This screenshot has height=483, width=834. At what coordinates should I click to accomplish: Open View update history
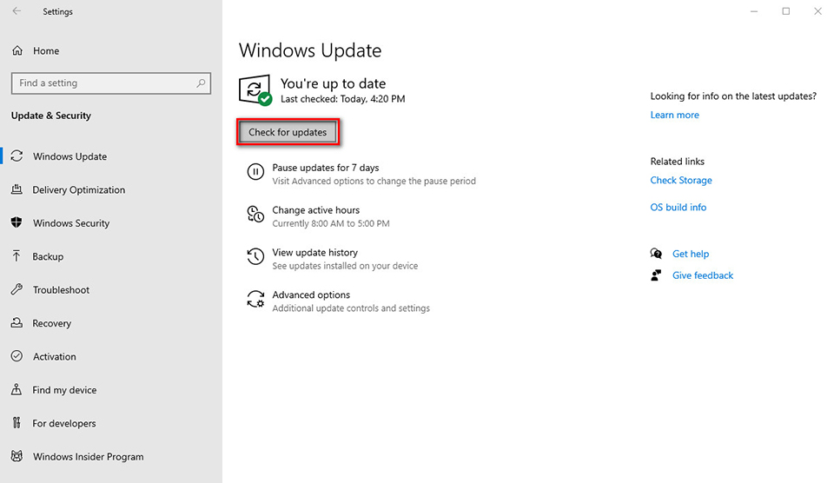click(x=314, y=253)
